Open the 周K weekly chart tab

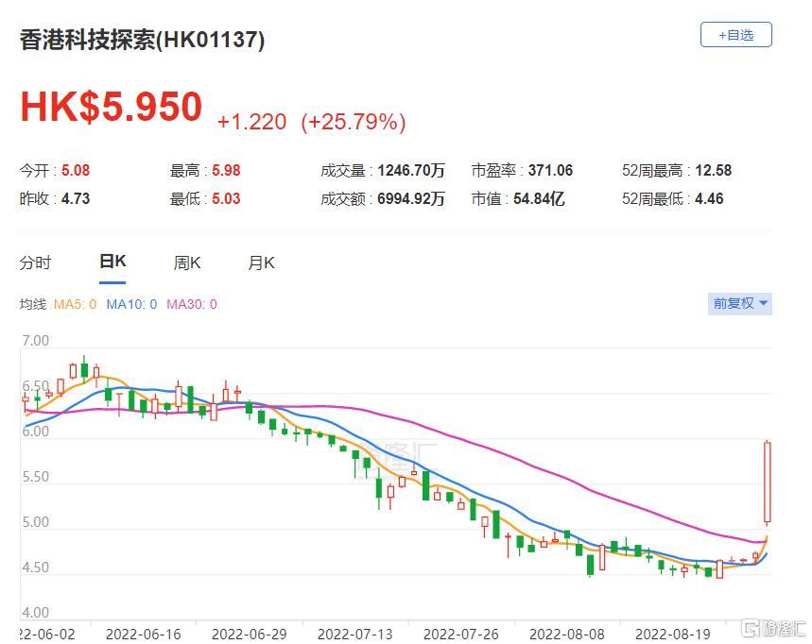187,263
